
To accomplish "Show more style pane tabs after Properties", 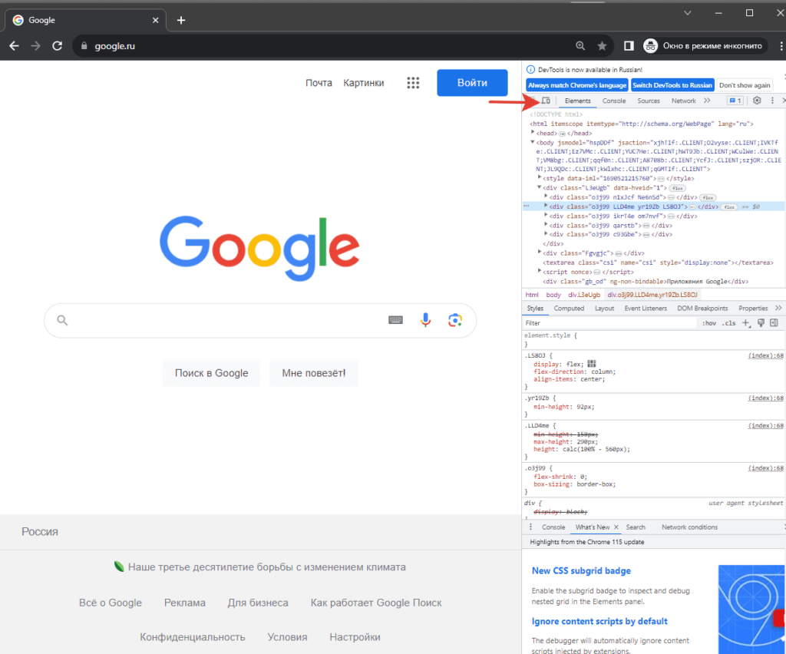I will point(778,309).
